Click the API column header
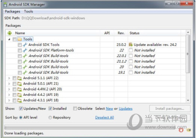Image resolution: width=196 pixels, height=138 pixels. point(107,33)
